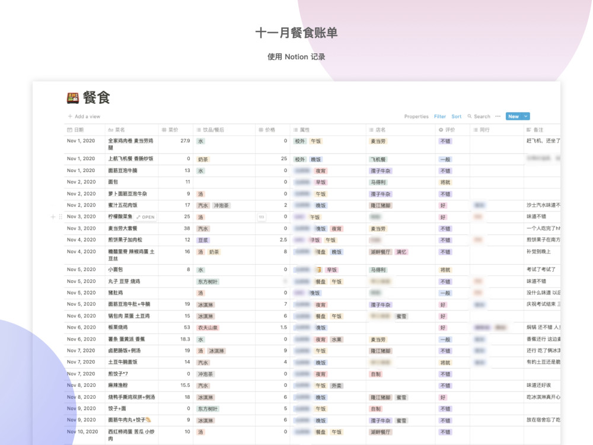The image size is (593, 445).
Task: Click the 123 number icon in 柠檬酸菜鱼 row
Action: pos(262,217)
